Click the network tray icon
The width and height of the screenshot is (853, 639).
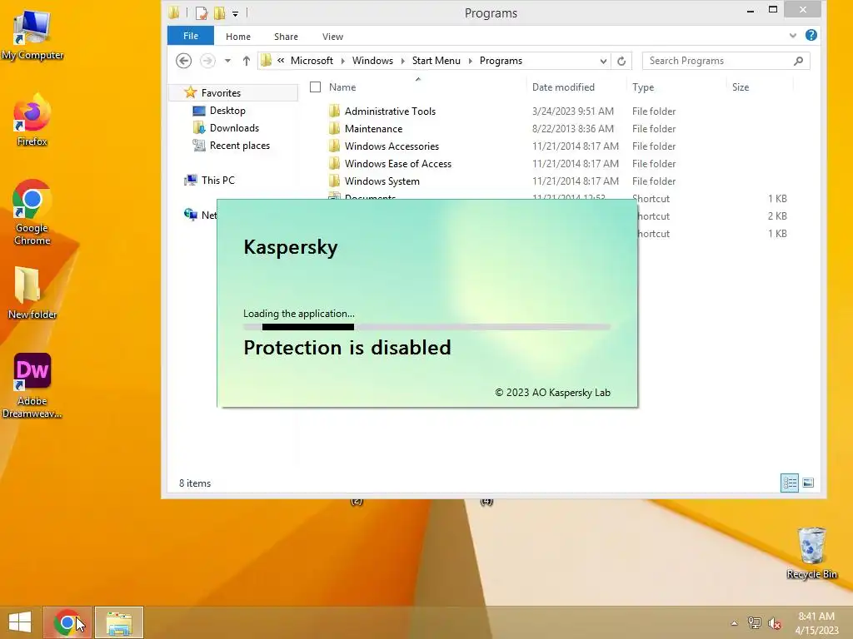[755, 623]
